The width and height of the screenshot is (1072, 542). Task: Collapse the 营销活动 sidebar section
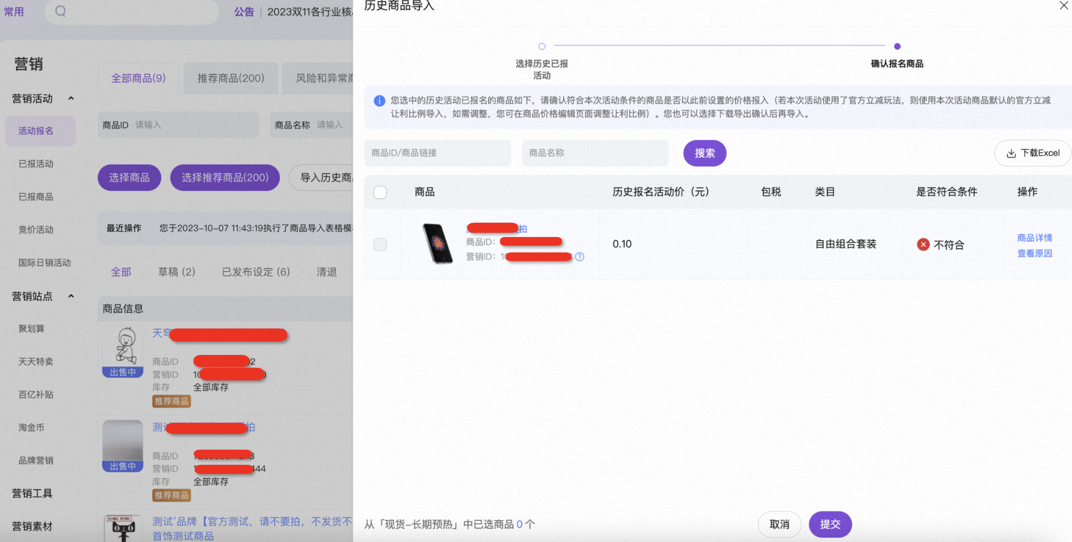pos(71,99)
